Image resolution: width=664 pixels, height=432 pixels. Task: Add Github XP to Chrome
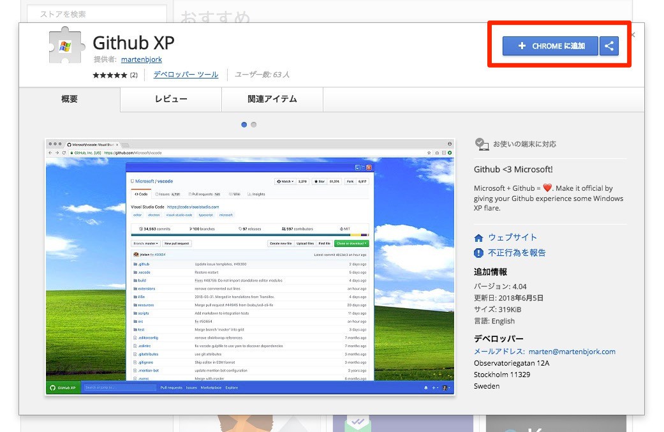point(550,46)
